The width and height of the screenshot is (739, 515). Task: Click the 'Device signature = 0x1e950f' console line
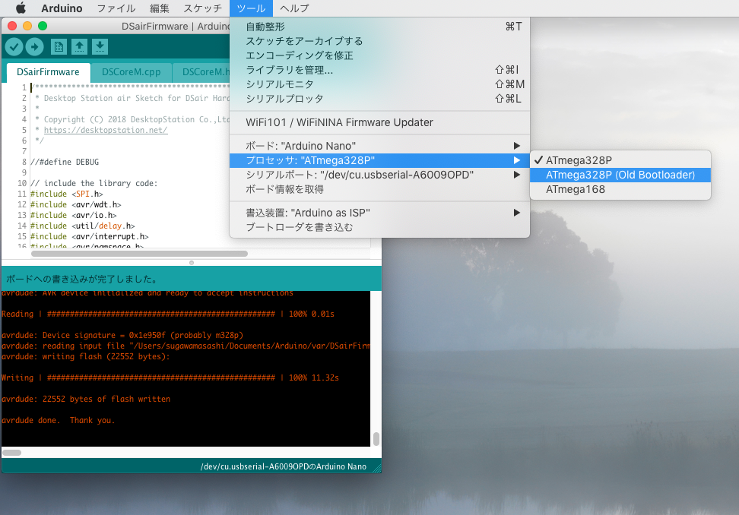click(x=122, y=335)
